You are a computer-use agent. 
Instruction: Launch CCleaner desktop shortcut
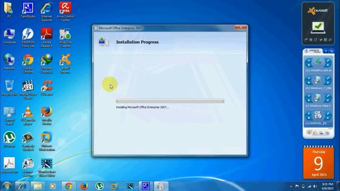47,88
